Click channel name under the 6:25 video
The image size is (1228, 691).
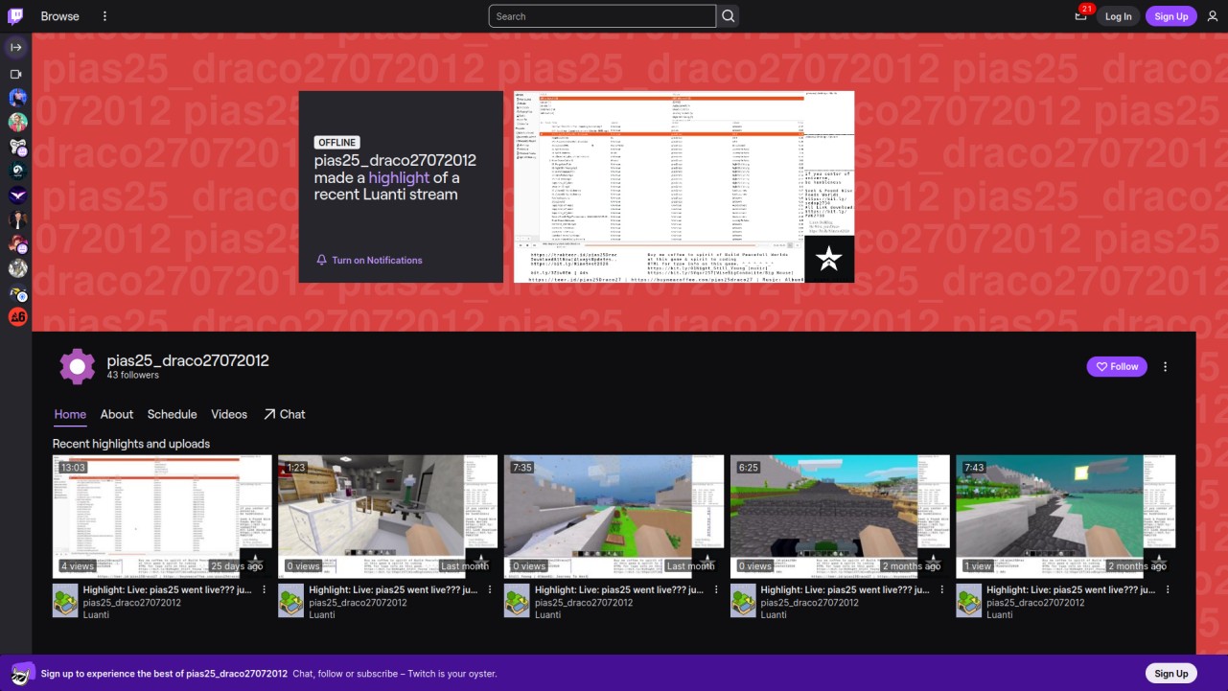810,602
